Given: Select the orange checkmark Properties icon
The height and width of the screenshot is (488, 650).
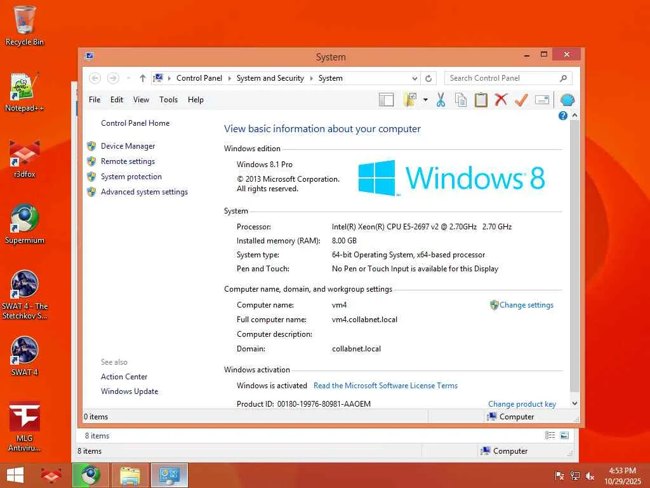Looking at the screenshot, I should (521, 100).
